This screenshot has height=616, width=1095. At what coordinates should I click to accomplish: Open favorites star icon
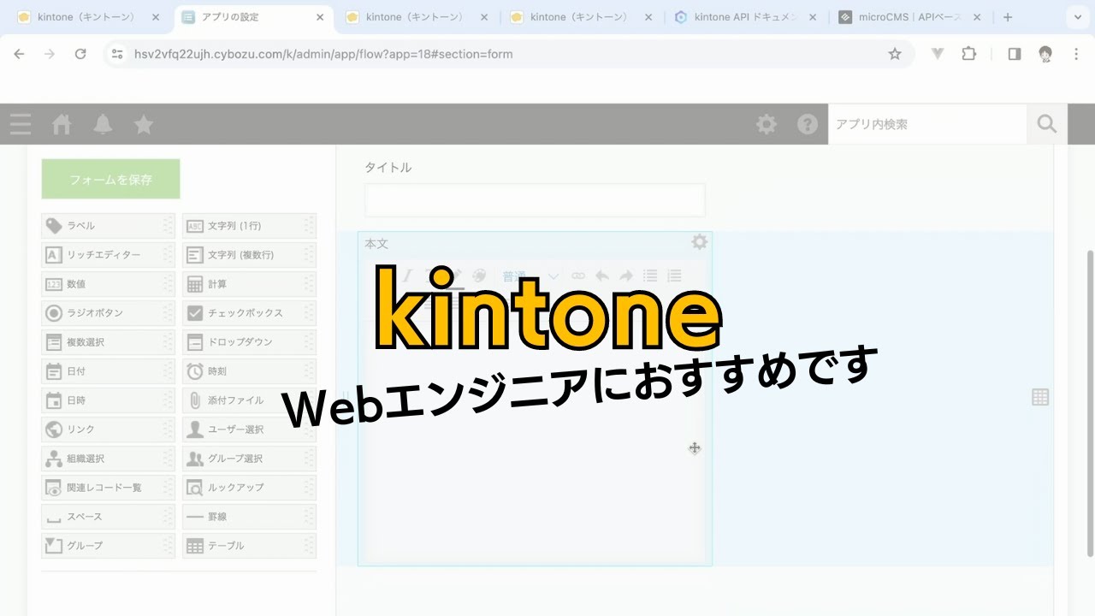pyautogui.click(x=144, y=124)
